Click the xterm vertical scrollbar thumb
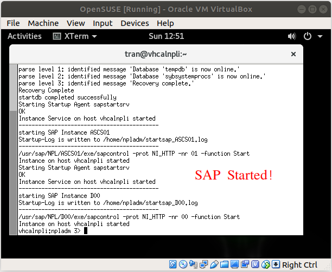 point(14,173)
